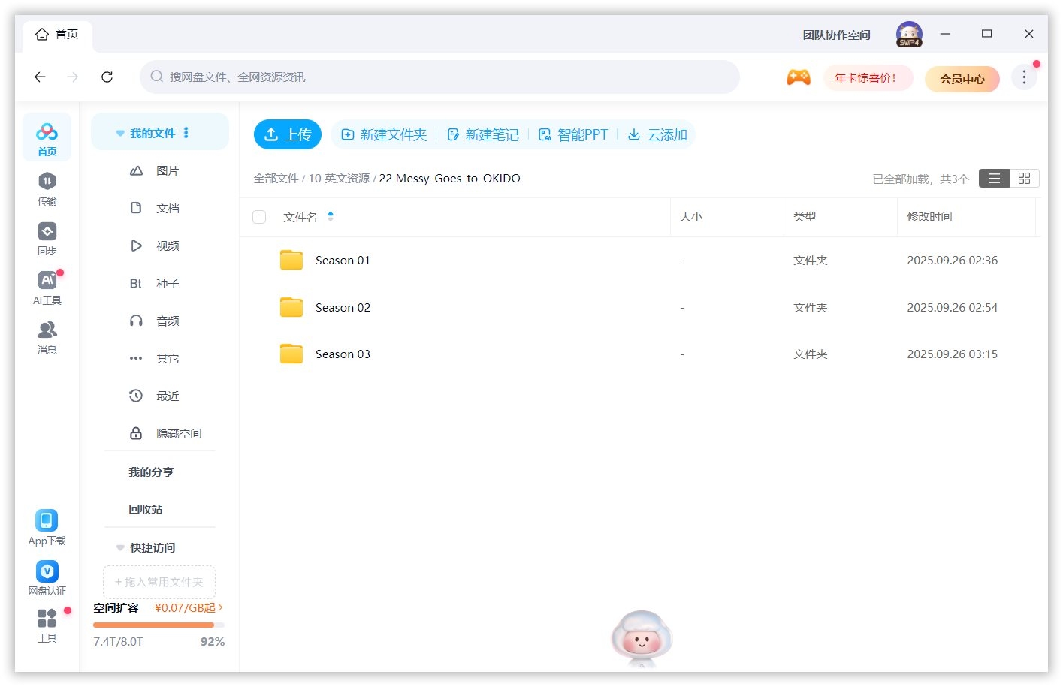The height and width of the screenshot is (687, 1063).
Task: Select 视频 category in file menu
Action: pos(167,246)
